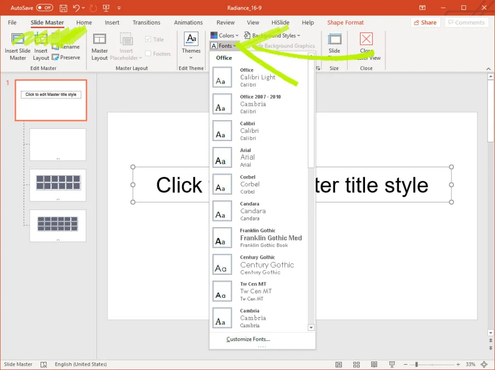Click the Slide Size icon
This screenshot has width=495, height=370.
[335, 40]
